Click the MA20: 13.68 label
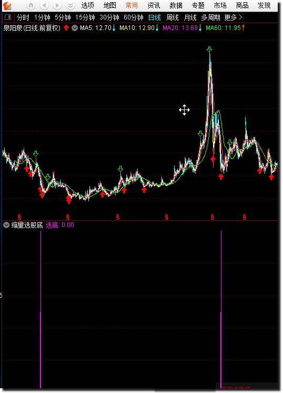This screenshot has height=393, width=283. click(180, 28)
